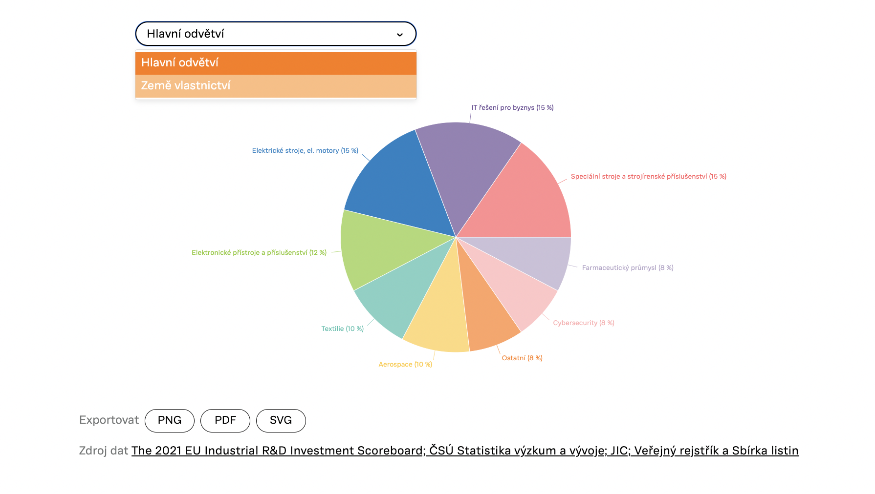875x494 pixels.
Task: Export chart as SVG
Action: (x=281, y=420)
